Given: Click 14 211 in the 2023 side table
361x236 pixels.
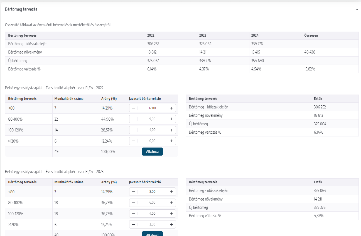Looking at the screenshot, I should (x=318, y=199).
